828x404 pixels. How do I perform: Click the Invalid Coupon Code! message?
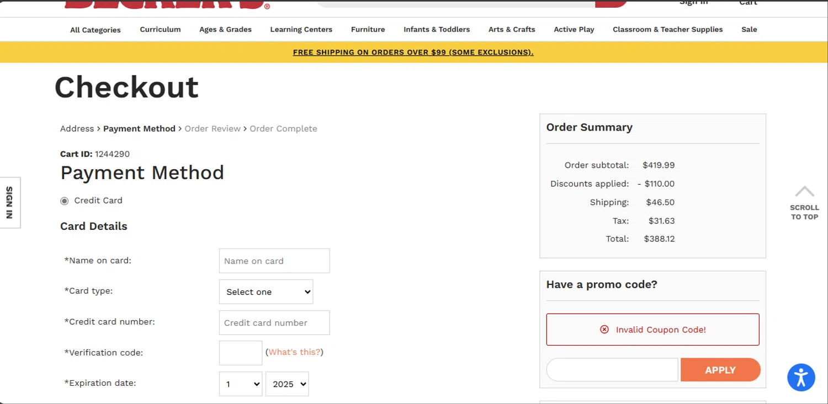pyautogui.click(x=653, y=330)
